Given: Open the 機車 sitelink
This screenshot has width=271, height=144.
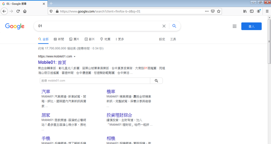Looking at the screenshot, I should 111,91.
